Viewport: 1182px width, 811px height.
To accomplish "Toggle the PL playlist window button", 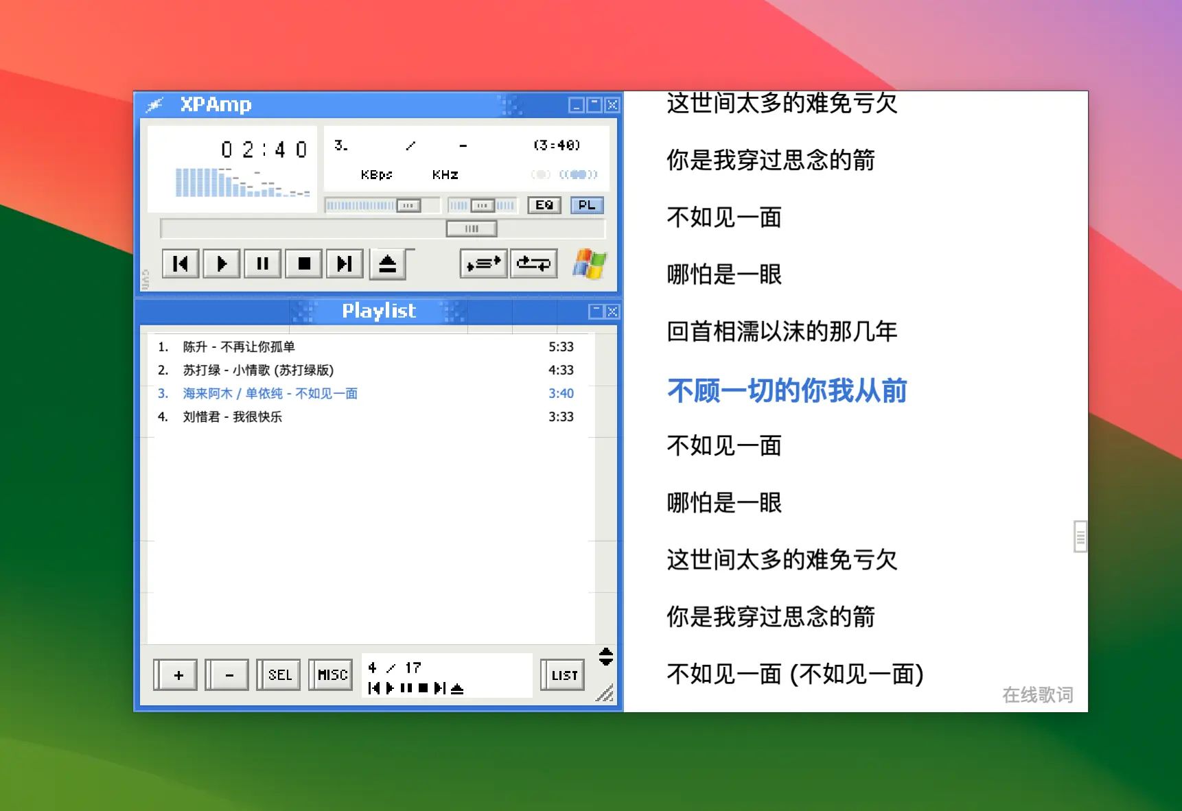I will pyautogui.click(x=587, y=205).
